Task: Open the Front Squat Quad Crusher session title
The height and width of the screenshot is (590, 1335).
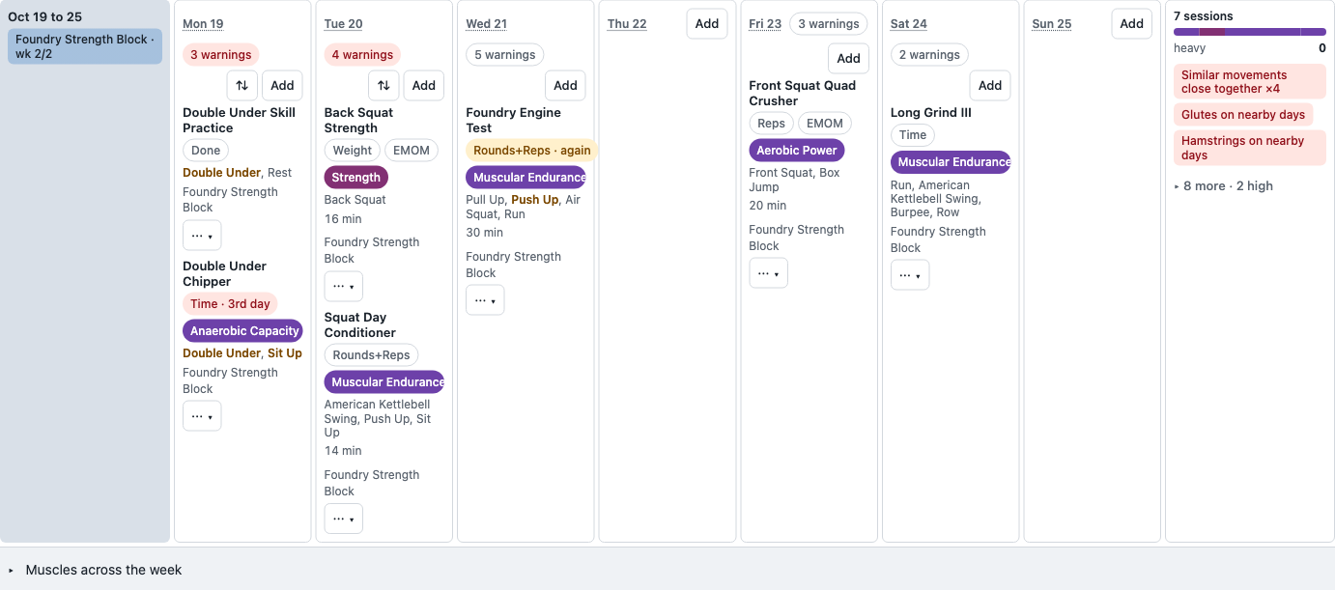Action: click(x=802, y=93)
